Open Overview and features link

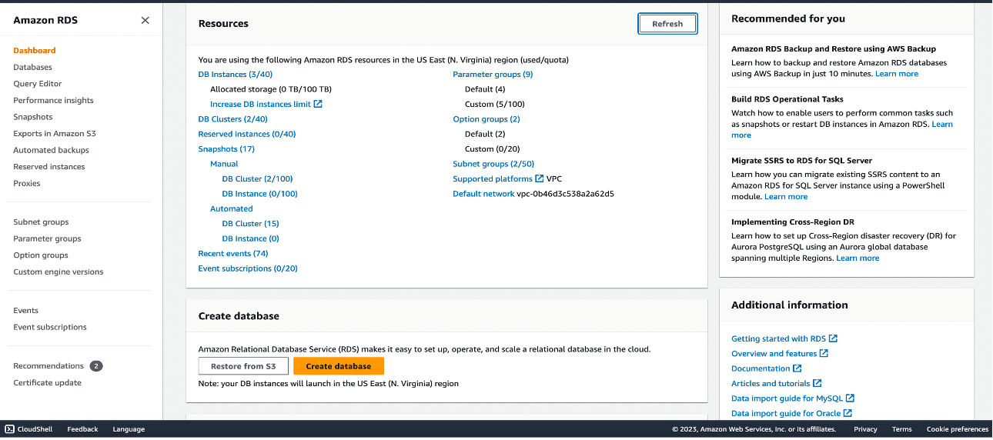774,354
